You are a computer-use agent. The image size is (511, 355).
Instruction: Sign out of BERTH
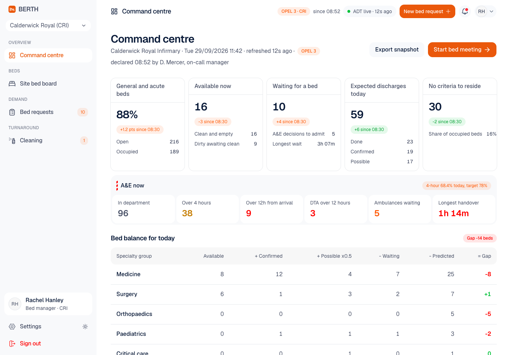tap(48, 344)
